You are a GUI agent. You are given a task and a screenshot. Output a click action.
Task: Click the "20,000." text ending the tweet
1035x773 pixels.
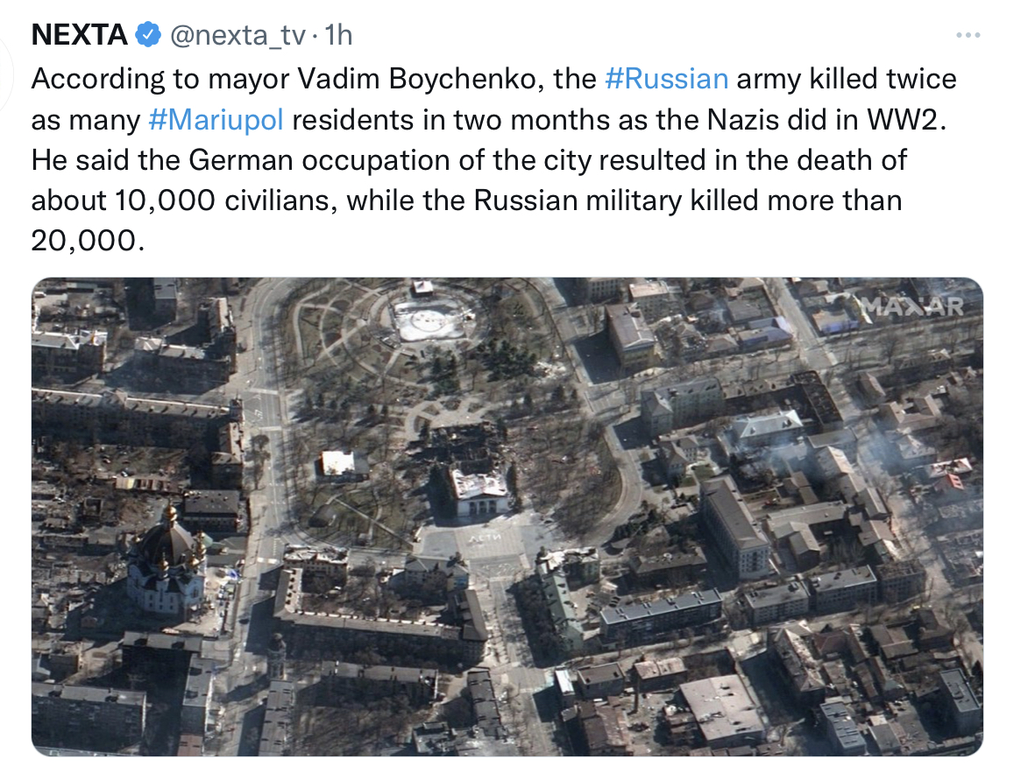(x=86, y=241)
